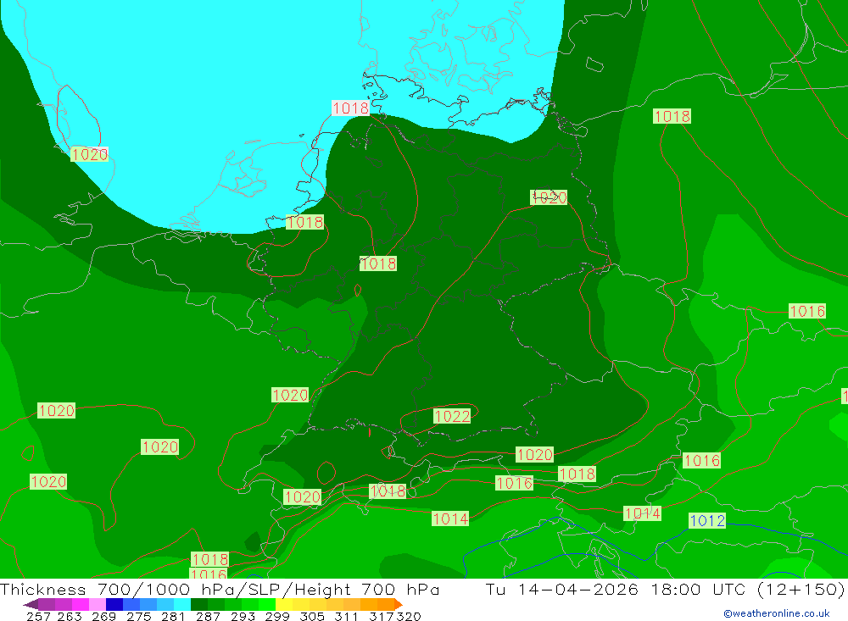Screen dimensions: 848x621
Task: Click the forecast date 'Tu 14-04-2026 18:00 UTC (12+150)'
Action: pos(665,589)
